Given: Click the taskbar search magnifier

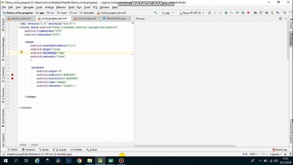Looking at the screenshot, I should [16, 161].
